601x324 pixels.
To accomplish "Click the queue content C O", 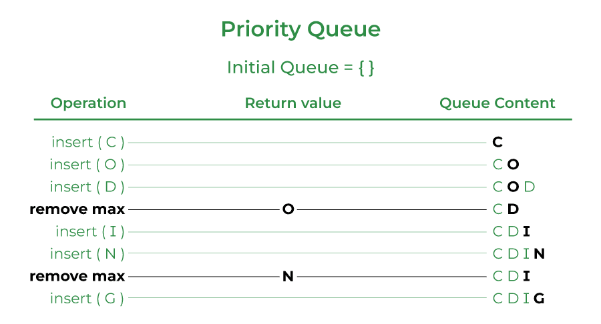I will tap(506, 165).
